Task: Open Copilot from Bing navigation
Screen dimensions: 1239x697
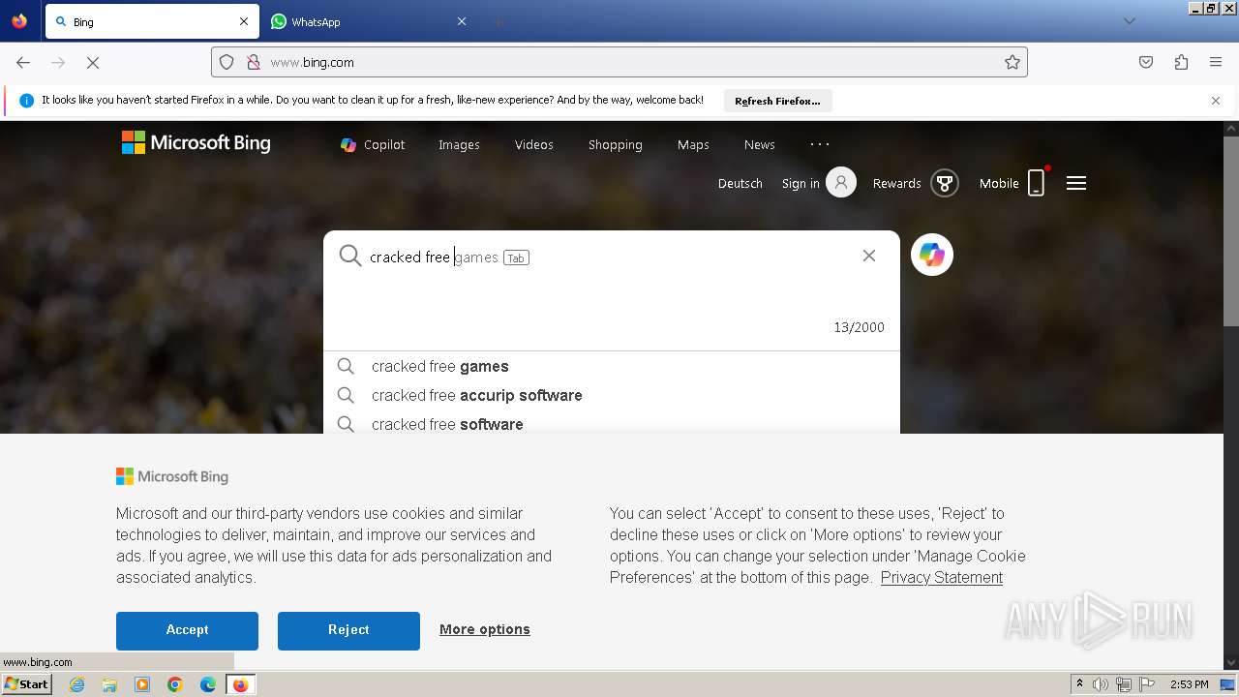Action: point(373,144)
